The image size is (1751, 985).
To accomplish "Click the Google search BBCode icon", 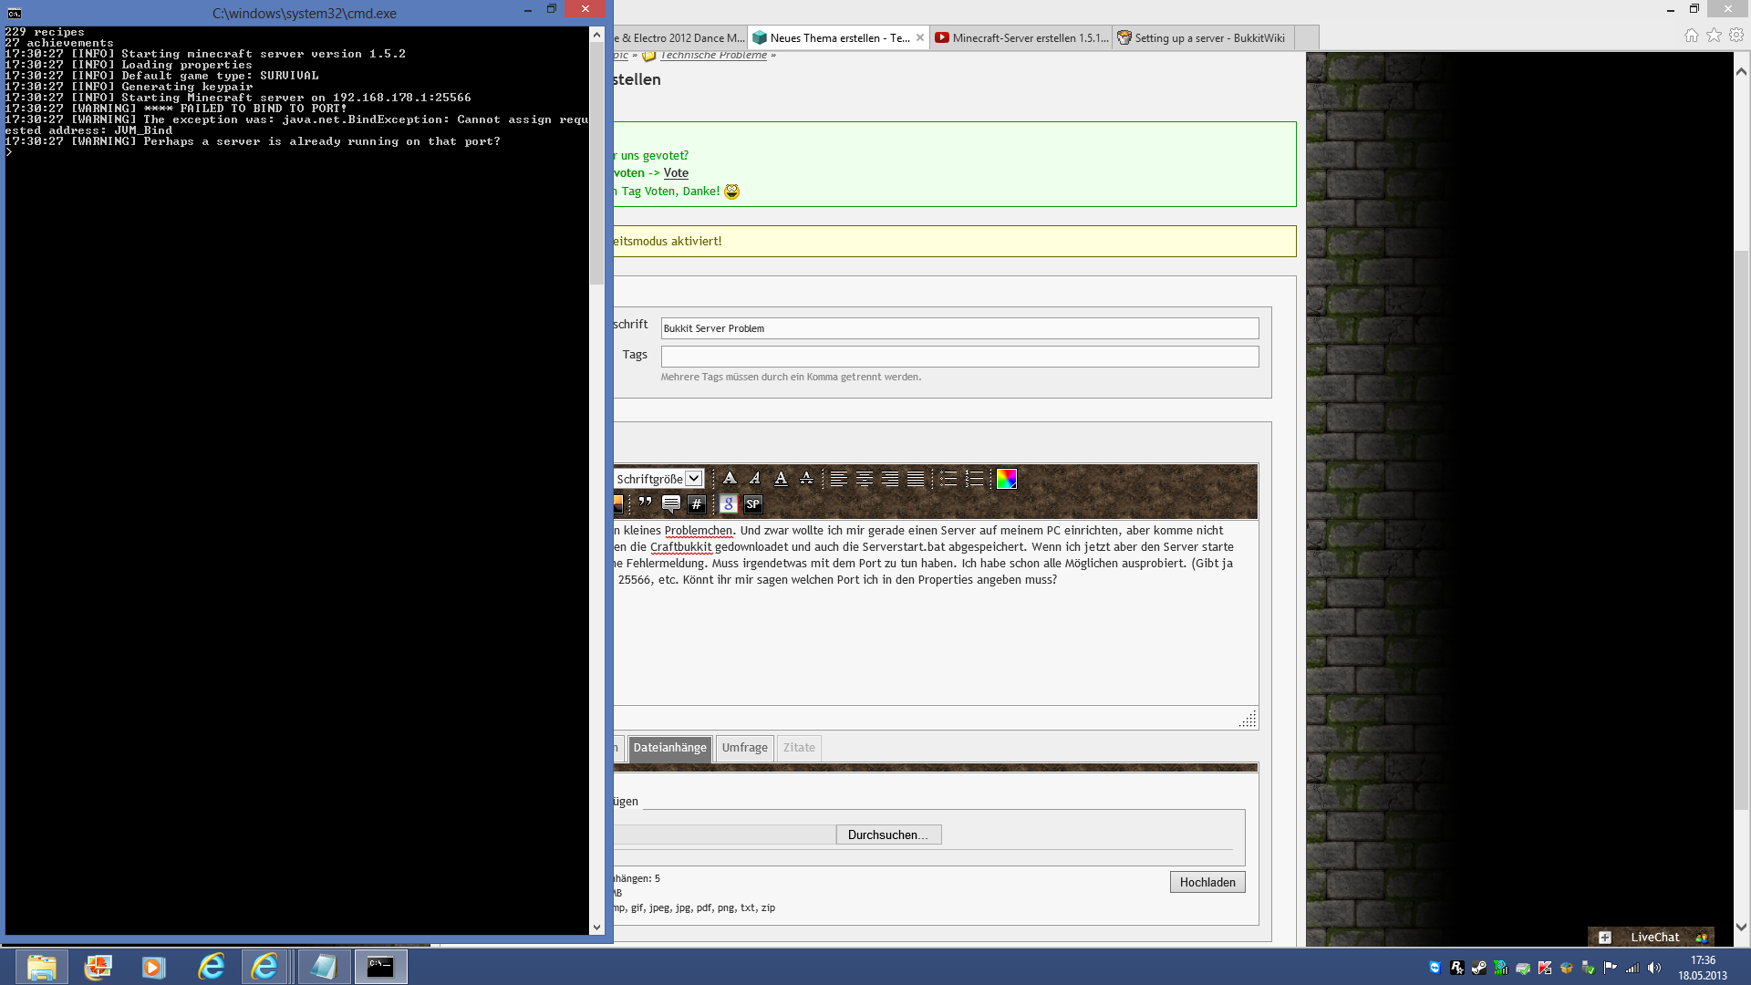I will (x=728, y=503).
